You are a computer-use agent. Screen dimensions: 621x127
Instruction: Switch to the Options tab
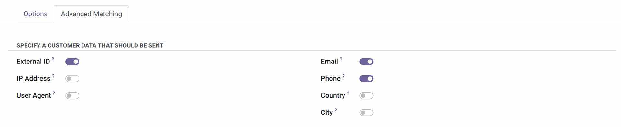pos(35,14)
